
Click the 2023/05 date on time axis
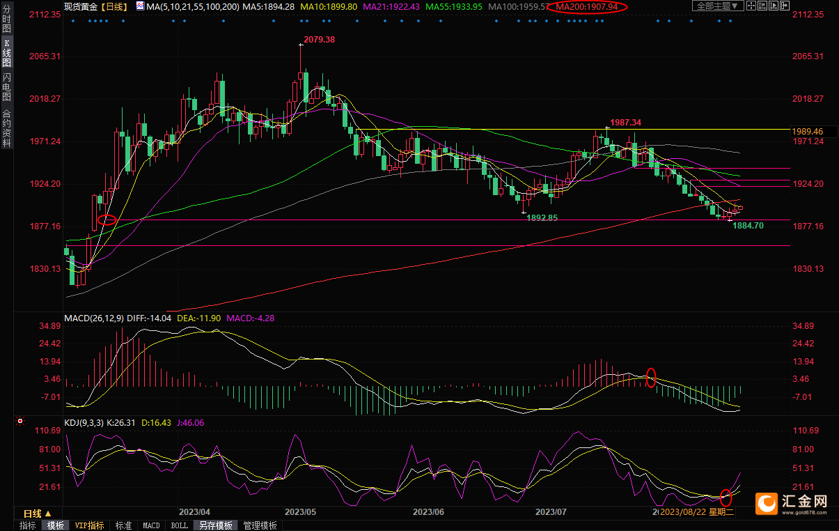[x=301, y=511]
